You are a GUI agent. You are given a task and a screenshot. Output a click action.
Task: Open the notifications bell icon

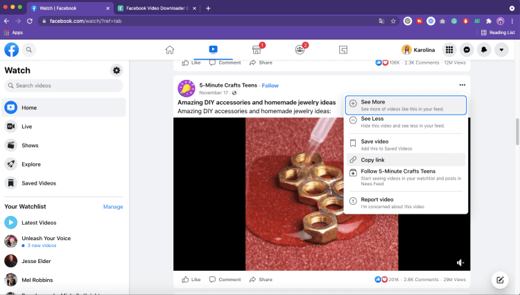pyautogui.click(x=484, y=50)
